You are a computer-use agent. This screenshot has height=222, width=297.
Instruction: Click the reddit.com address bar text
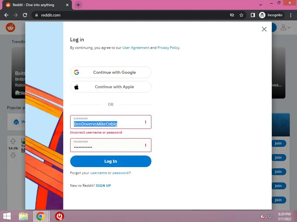(51, 15)
